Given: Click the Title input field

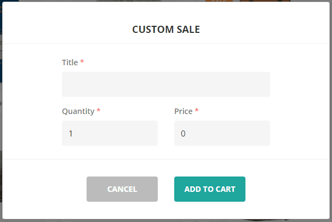Looking at the screenshot, I should tap(165, 84).
